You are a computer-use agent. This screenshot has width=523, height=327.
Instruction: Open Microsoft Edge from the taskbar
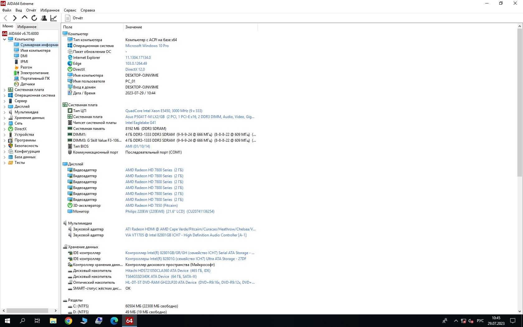pyautogui.click(x=114, y=320)
